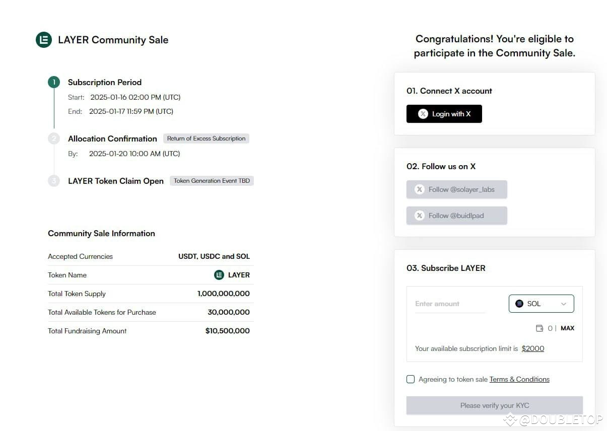Follow @solayer_labs on X

point(457,189)
